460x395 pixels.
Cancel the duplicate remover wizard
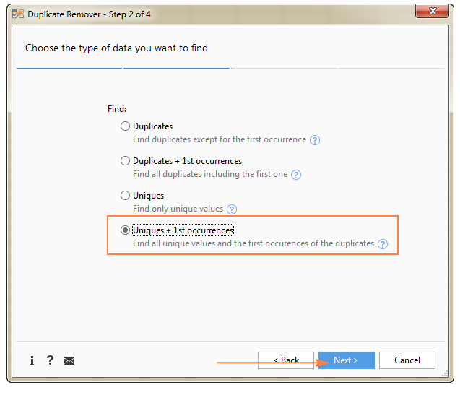click(x=407, y=360)
